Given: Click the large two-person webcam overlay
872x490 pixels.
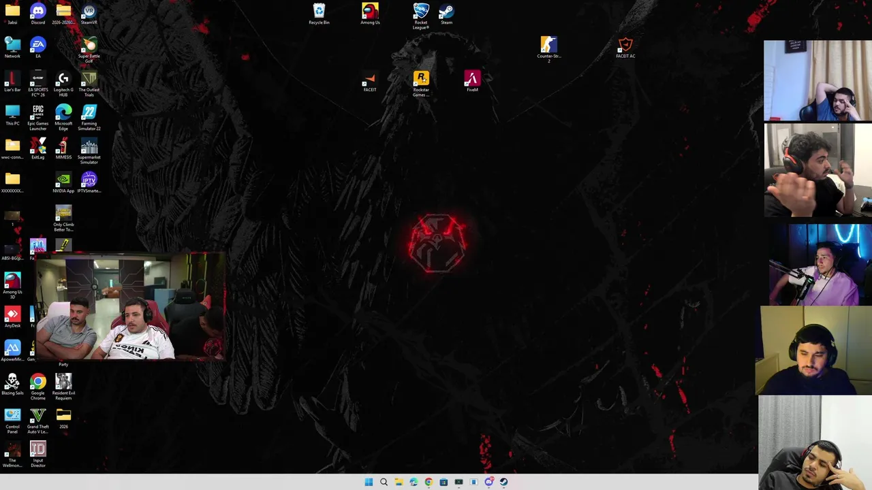Looking at the screenshot, I should point(129,306).
